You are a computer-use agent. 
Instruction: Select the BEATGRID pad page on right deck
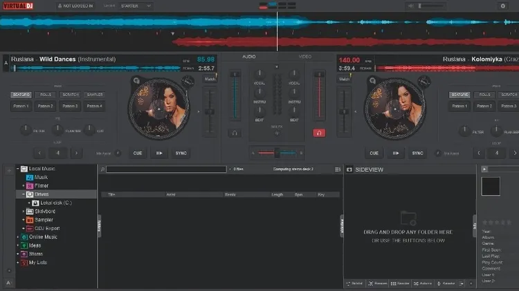pos(459,95)
